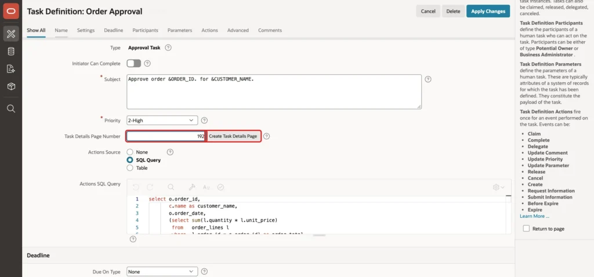Click the autocomplete icon in SQL editor
This screenshot has height=277, width=594.
pos(207,187)
